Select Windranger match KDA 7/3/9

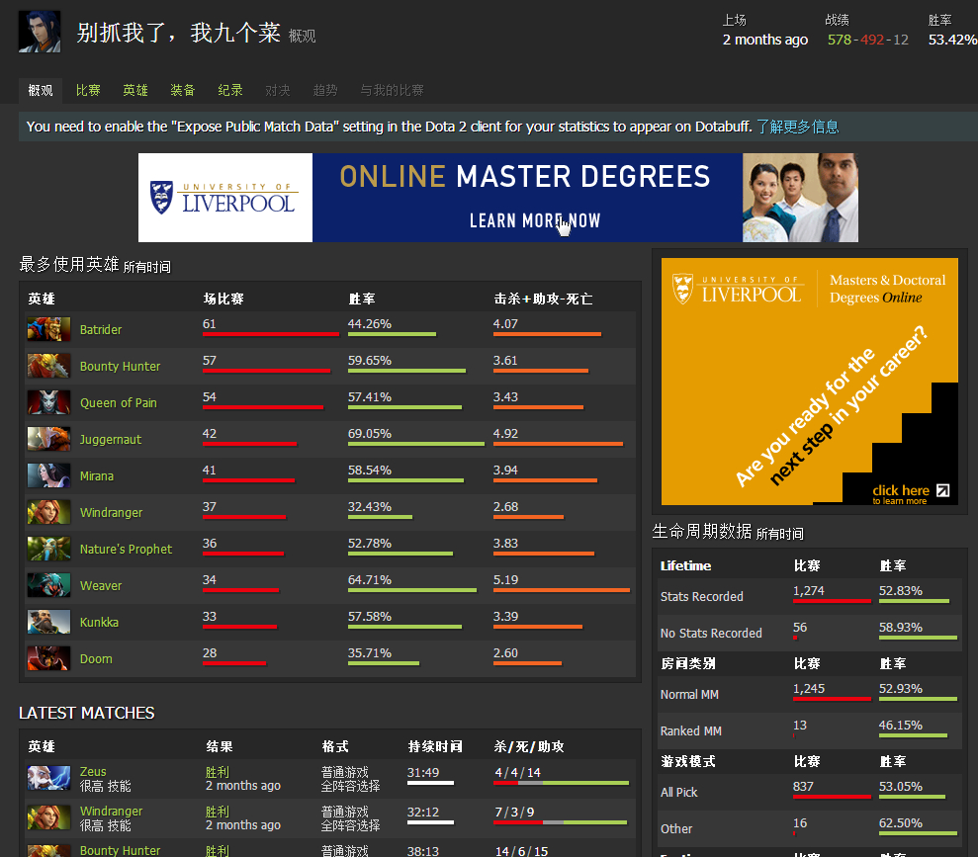pyautogui.click(x=514, y=813)
